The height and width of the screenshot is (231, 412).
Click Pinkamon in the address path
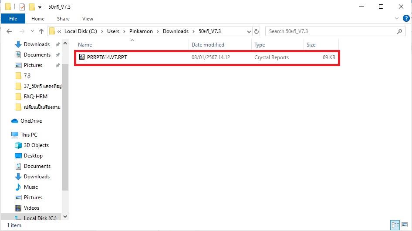(141, 31)
